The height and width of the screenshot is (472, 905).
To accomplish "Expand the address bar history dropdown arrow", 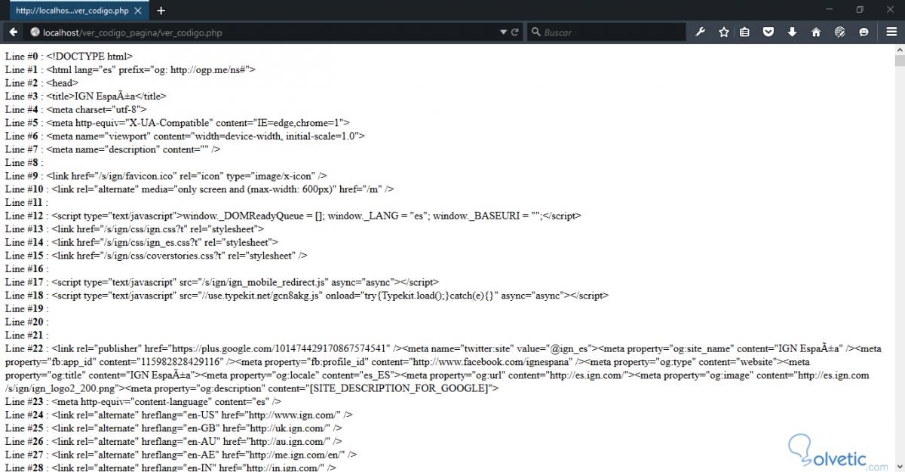I will coord(503,32).
